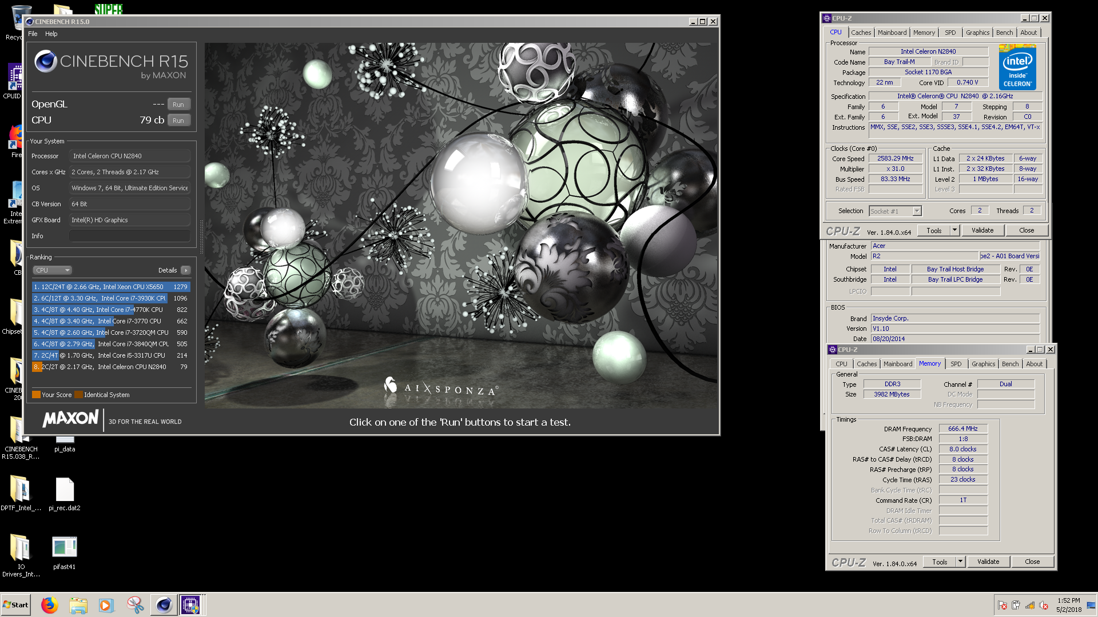Select ranking entry Core i5-3317U

(111, 355)
